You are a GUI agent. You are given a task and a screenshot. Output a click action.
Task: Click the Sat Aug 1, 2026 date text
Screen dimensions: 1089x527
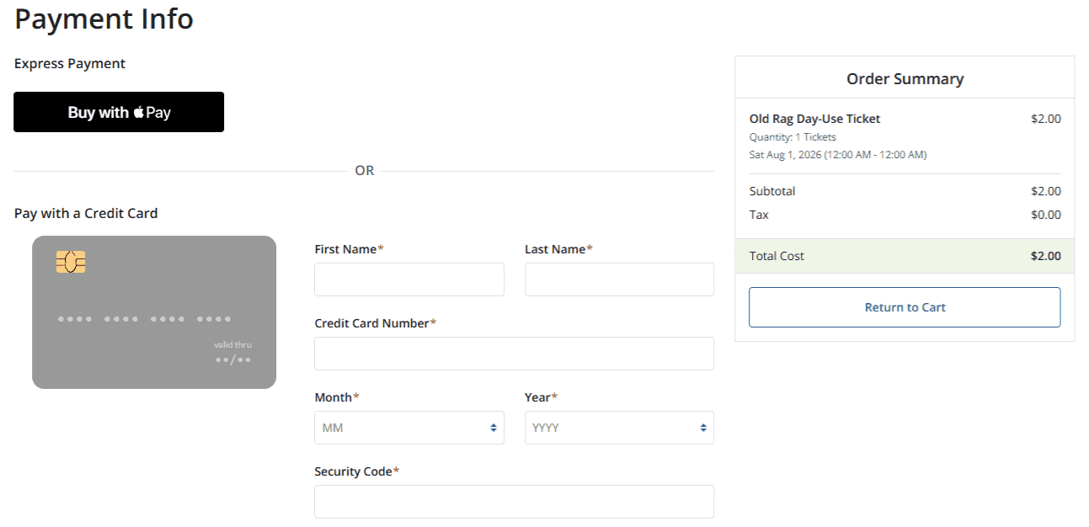(838, 155)
